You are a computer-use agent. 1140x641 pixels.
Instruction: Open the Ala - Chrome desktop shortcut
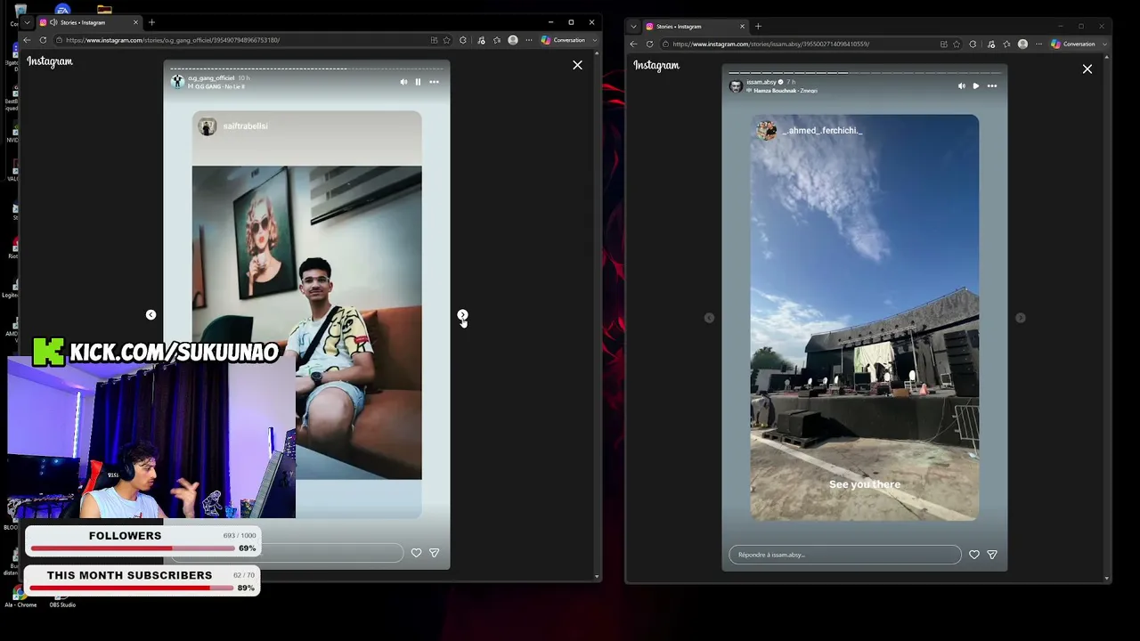click(20, 598)
